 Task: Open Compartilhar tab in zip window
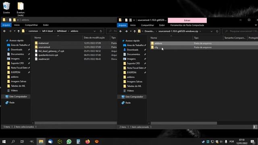(x=148, y=25)
